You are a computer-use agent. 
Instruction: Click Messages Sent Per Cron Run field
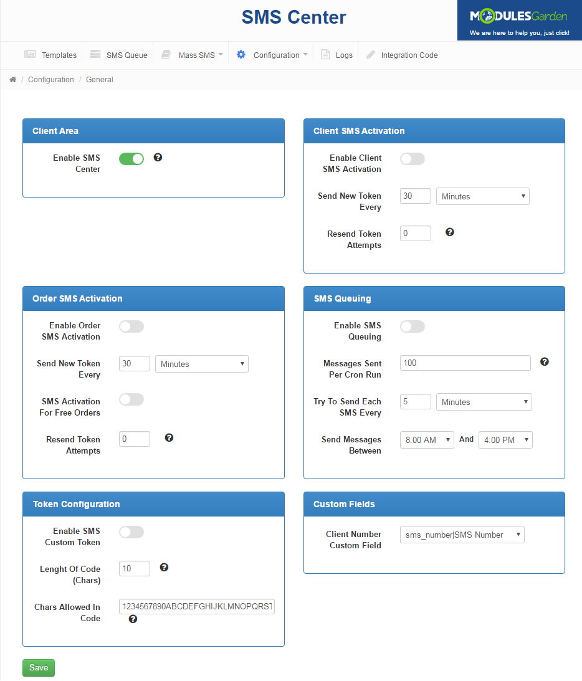465,363
